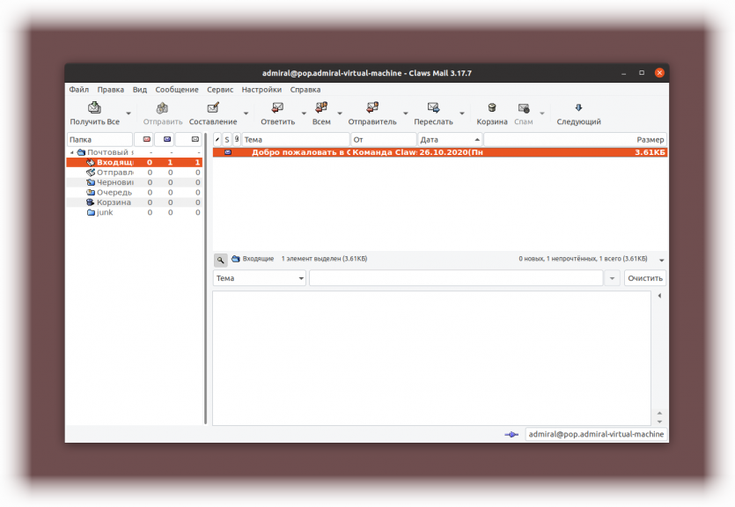This screenshot has width=735, height=507.
Task: Collapse the Почтовый ящик tree node
Action: tap(71, 152)
